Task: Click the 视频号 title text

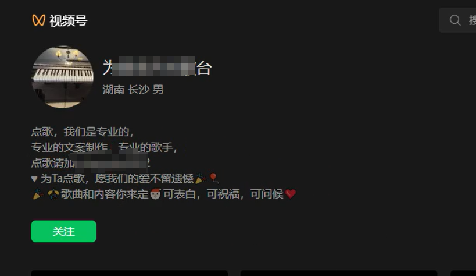Action: (x=69, y=21)
